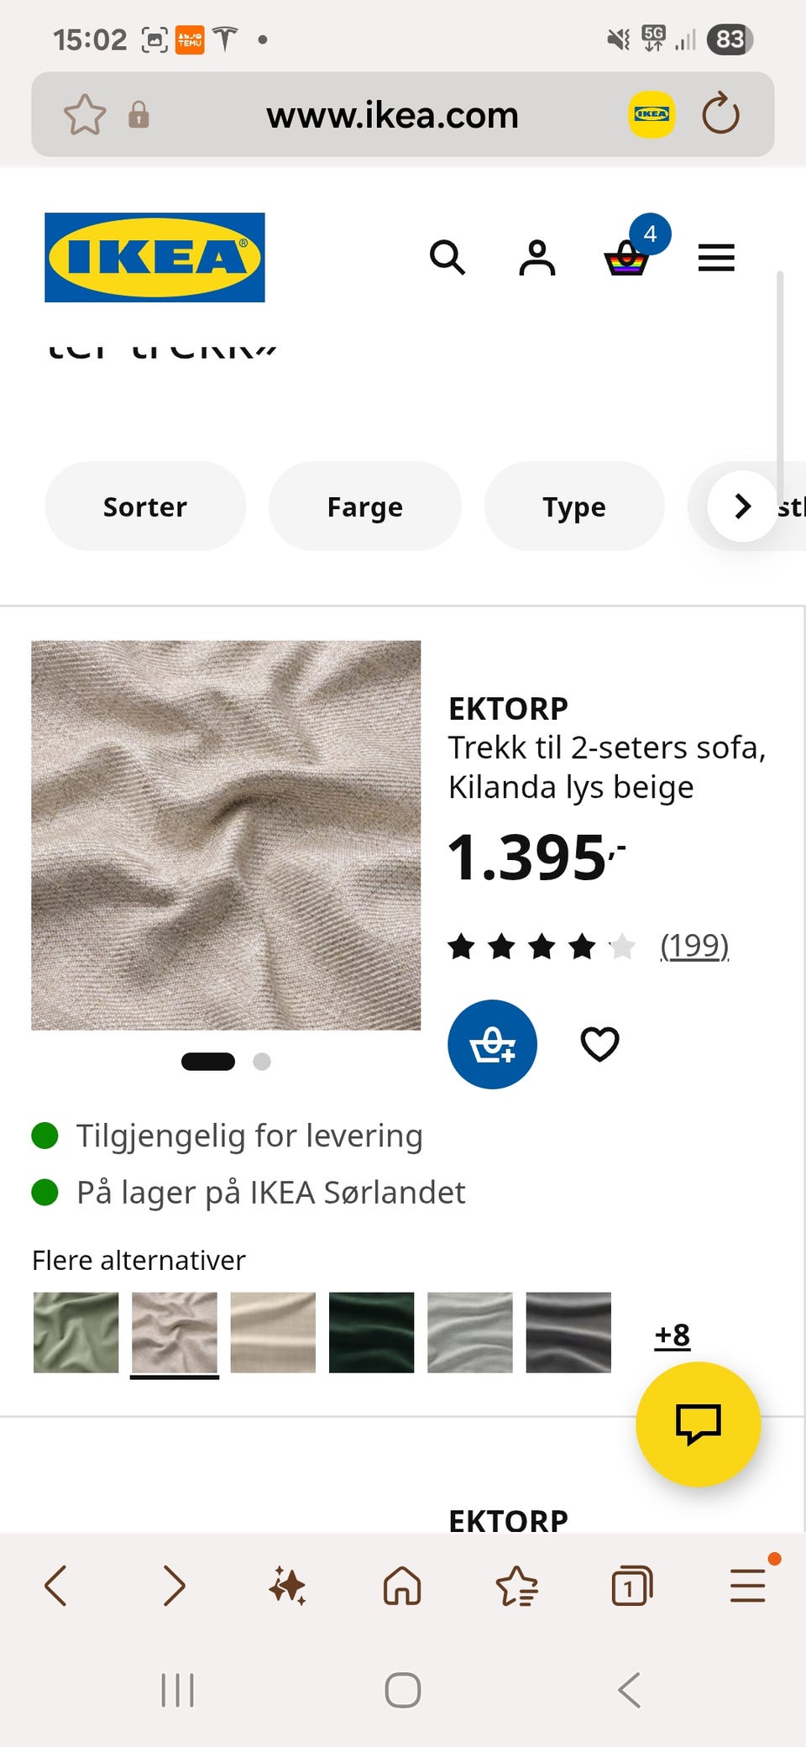Open browser tabs overview
Screen dimensions: 806x1747
pos(631,1586)
